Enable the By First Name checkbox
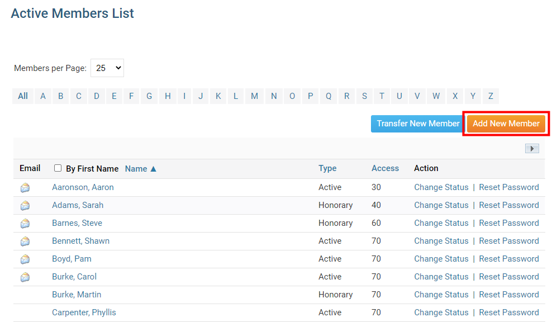The image size is (557, 322). pyautogui.click(x=58, y=168)
